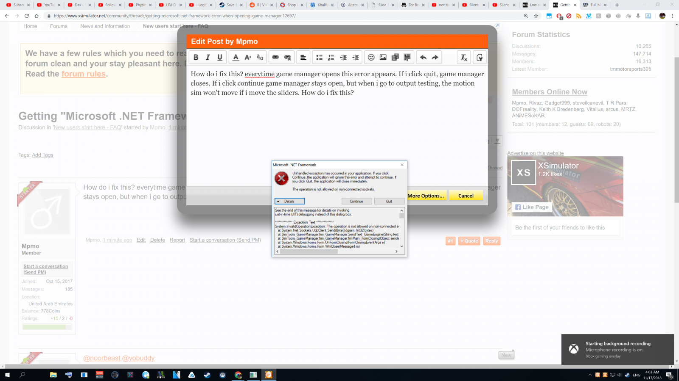
Task: Click Continue in the .NET Framework dialog
Action: 356,201
